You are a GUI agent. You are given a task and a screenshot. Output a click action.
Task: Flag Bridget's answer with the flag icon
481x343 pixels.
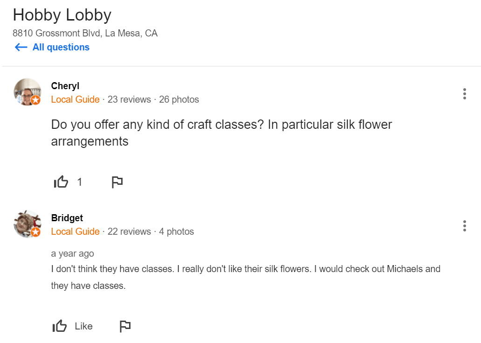[125, 326]
